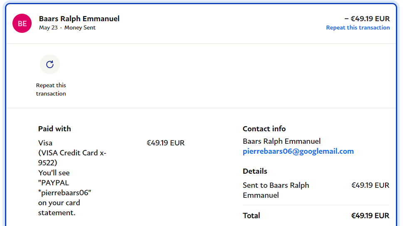Click the contact name under Contact info

282,141
